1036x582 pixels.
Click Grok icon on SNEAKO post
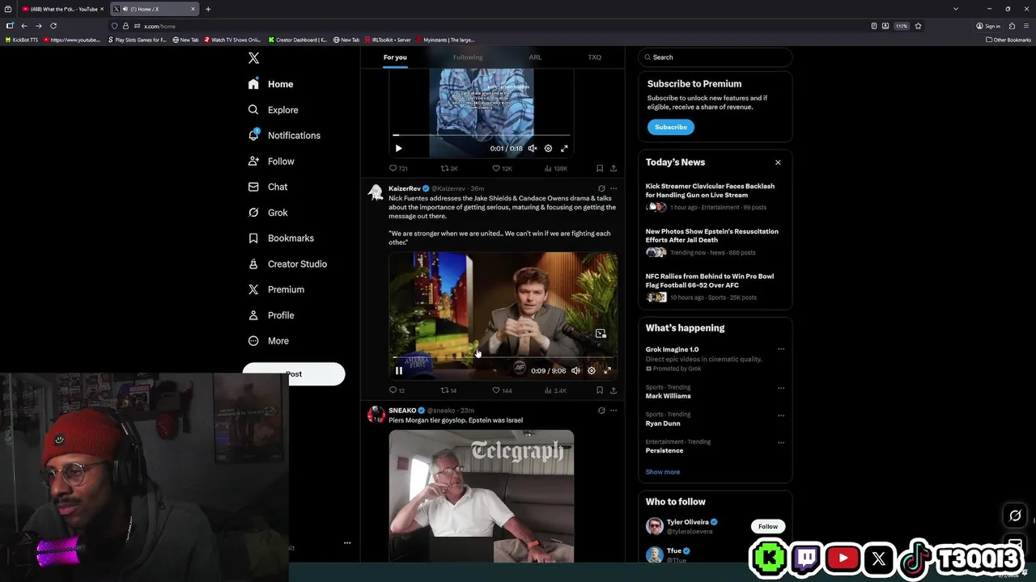(601, 411)
